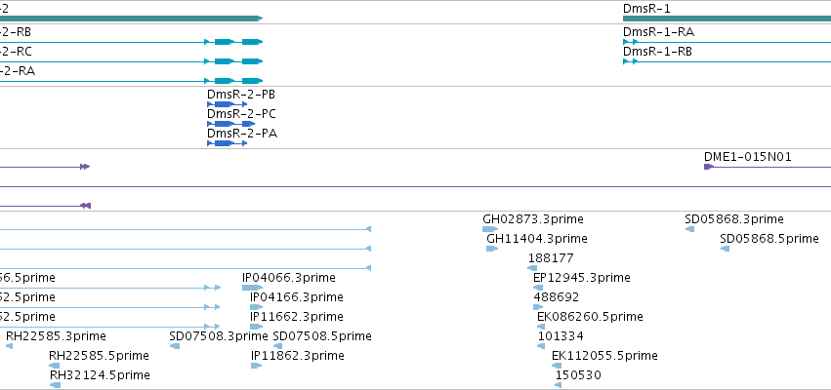Viewport: 831px width, 390px height.
Task: Select the GH02873.3prime EST glyph
Action: coord(490,229)
